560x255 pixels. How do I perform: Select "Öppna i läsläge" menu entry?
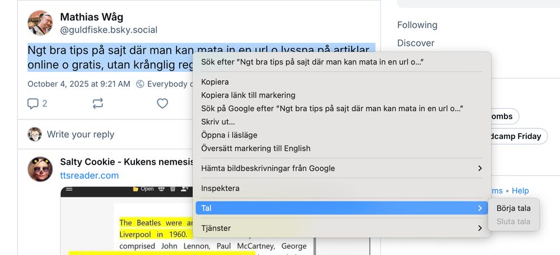pos(229,135)
